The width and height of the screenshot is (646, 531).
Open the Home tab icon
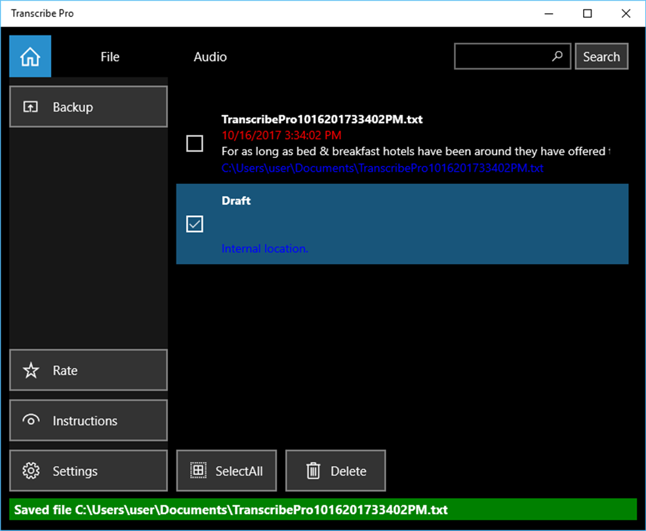[x=30, y=56]
